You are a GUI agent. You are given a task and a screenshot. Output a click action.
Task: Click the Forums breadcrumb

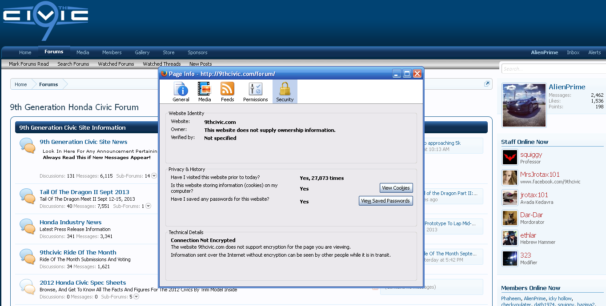48,84
